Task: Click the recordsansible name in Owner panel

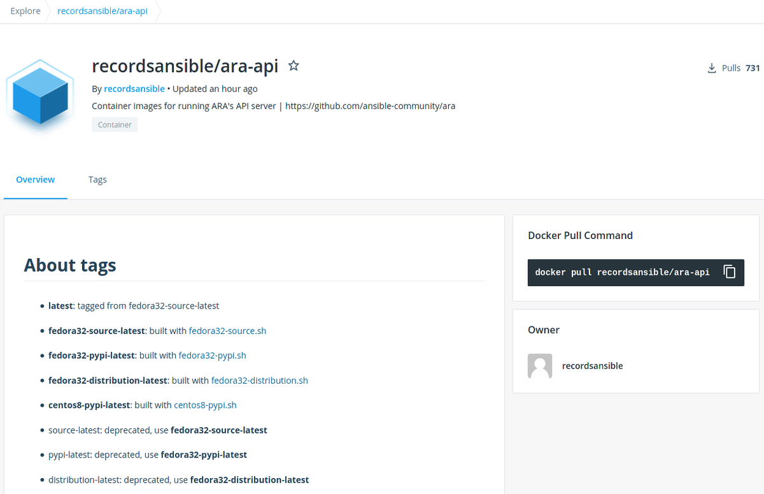Action: click(592, 366)
